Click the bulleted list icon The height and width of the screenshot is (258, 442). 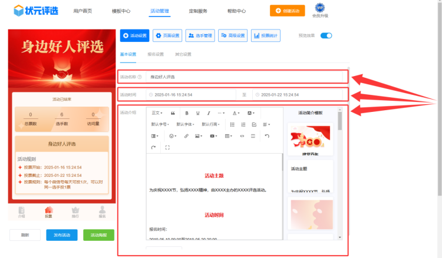232,124
